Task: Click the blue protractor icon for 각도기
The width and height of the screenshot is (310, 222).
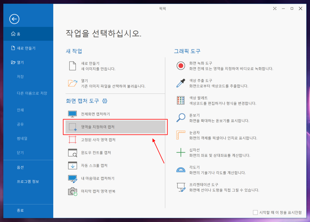Action: [181, 170]
